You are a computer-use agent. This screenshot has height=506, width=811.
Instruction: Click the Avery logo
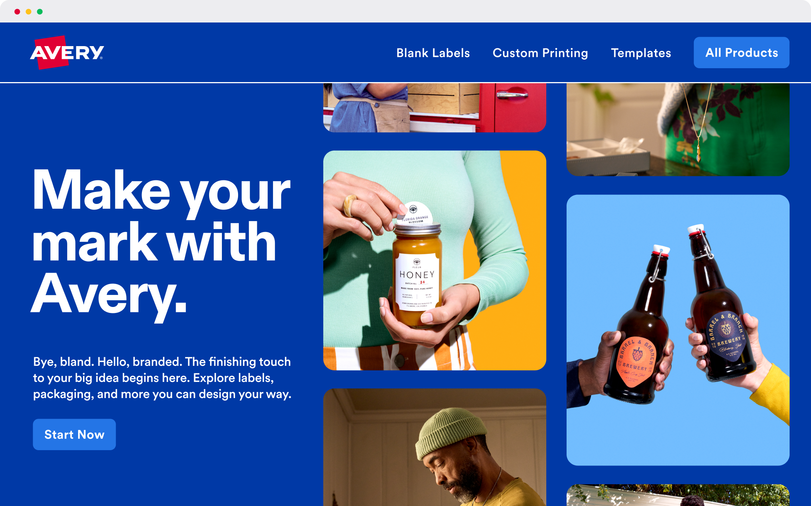point(67,52)
